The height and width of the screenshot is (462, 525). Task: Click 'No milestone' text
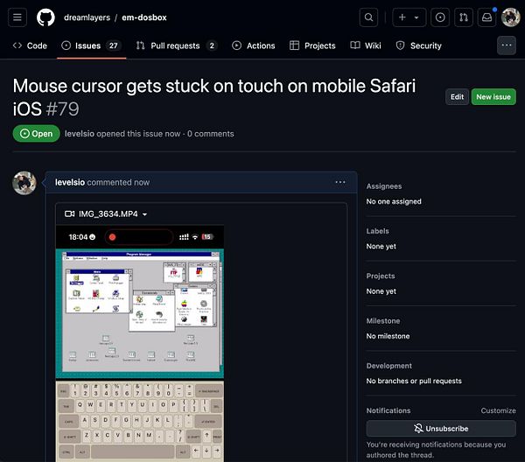tap(388, 336)
